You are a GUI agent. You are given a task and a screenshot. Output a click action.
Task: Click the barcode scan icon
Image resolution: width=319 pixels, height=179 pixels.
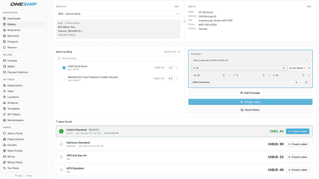59,58
